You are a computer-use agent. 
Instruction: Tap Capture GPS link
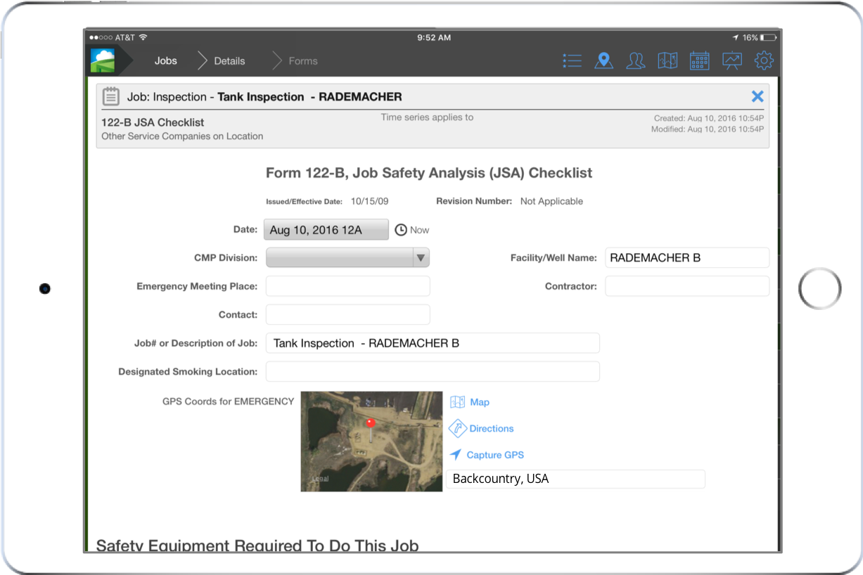[x=494, y=455]
